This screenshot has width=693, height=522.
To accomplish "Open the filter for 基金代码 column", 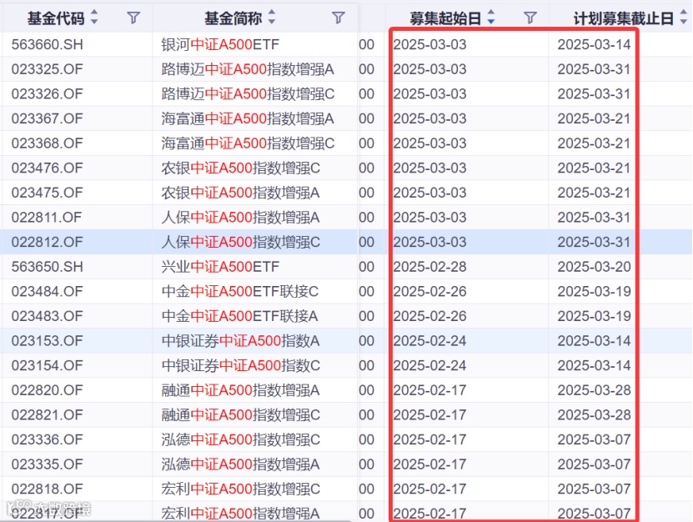I will pyautogui.click(x=133, y=18).
